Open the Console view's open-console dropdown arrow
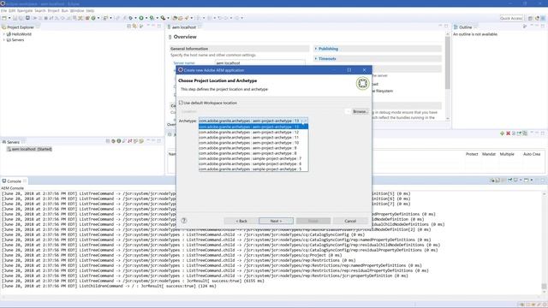Screen dimensions: 548x308 (x=532, y=180)
